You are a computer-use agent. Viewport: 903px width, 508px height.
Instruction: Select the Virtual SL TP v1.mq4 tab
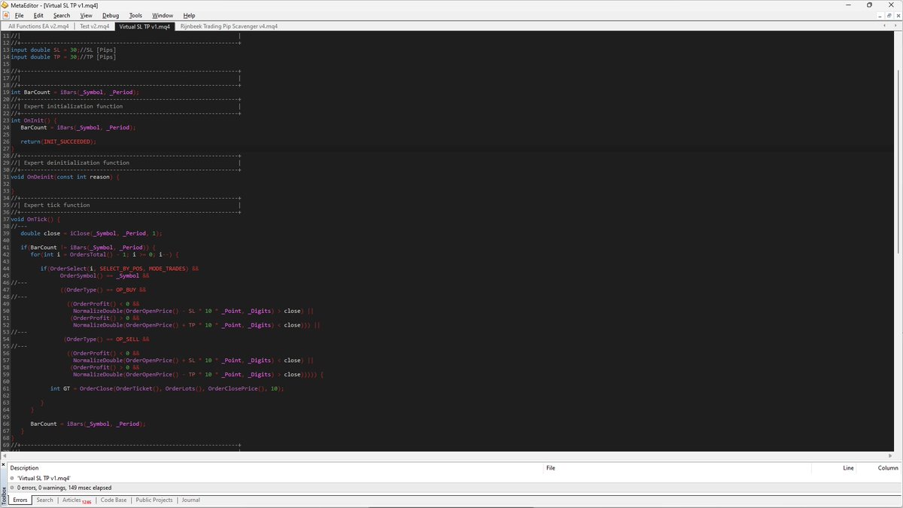point(144,26)
